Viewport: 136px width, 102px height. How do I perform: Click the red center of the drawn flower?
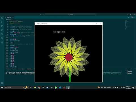click(69, 57)
